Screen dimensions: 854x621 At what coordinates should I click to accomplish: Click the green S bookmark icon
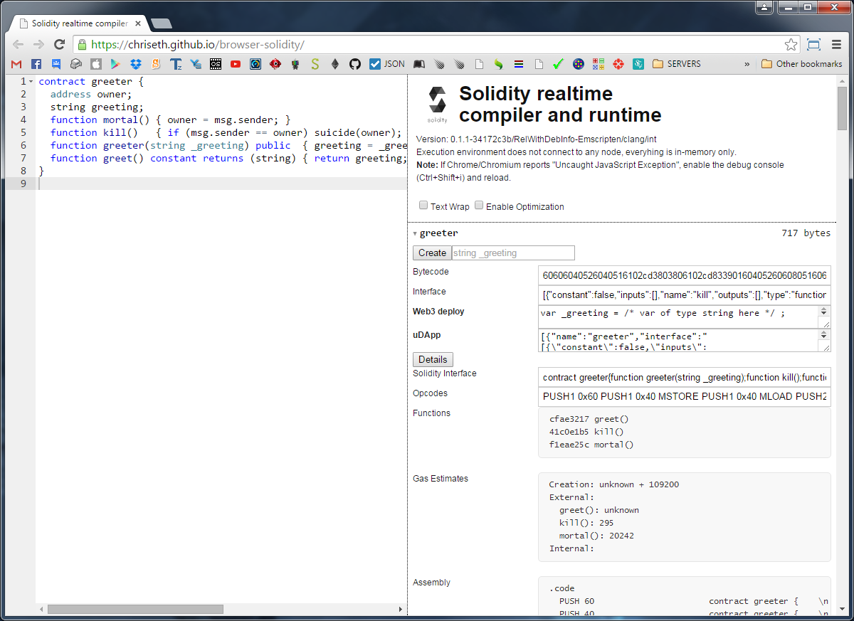pos(315,64)
